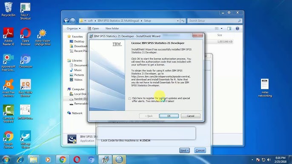Close the InstallShield Wizard dialog
Viewport: 292px width, 164px height.
pyautogui.click(x=198, y=35)
